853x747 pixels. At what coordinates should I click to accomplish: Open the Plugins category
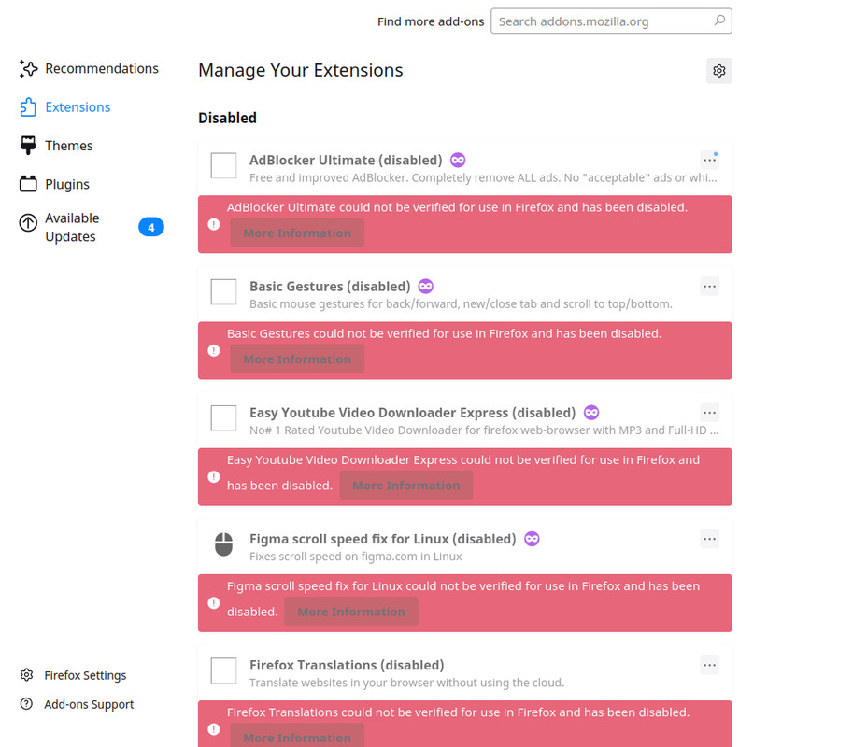click(x=54, y=184)
